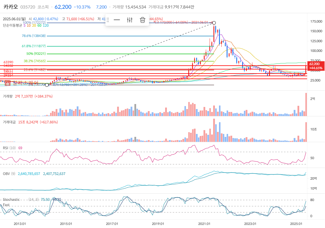Click the current price tag 62,200 on the axis
Screen dimensions: 325x228
pyautogui.click(x=315, y=66)
